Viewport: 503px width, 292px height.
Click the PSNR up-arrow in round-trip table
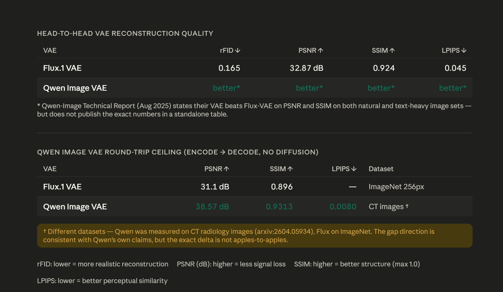pyautogui.click(x=226, y=169)
